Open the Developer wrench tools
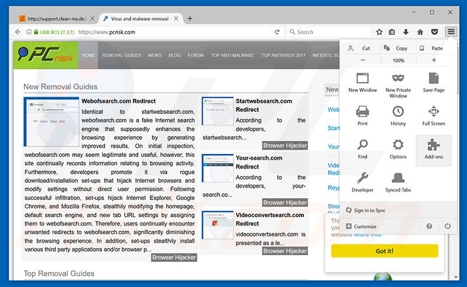 click(362, 182)
